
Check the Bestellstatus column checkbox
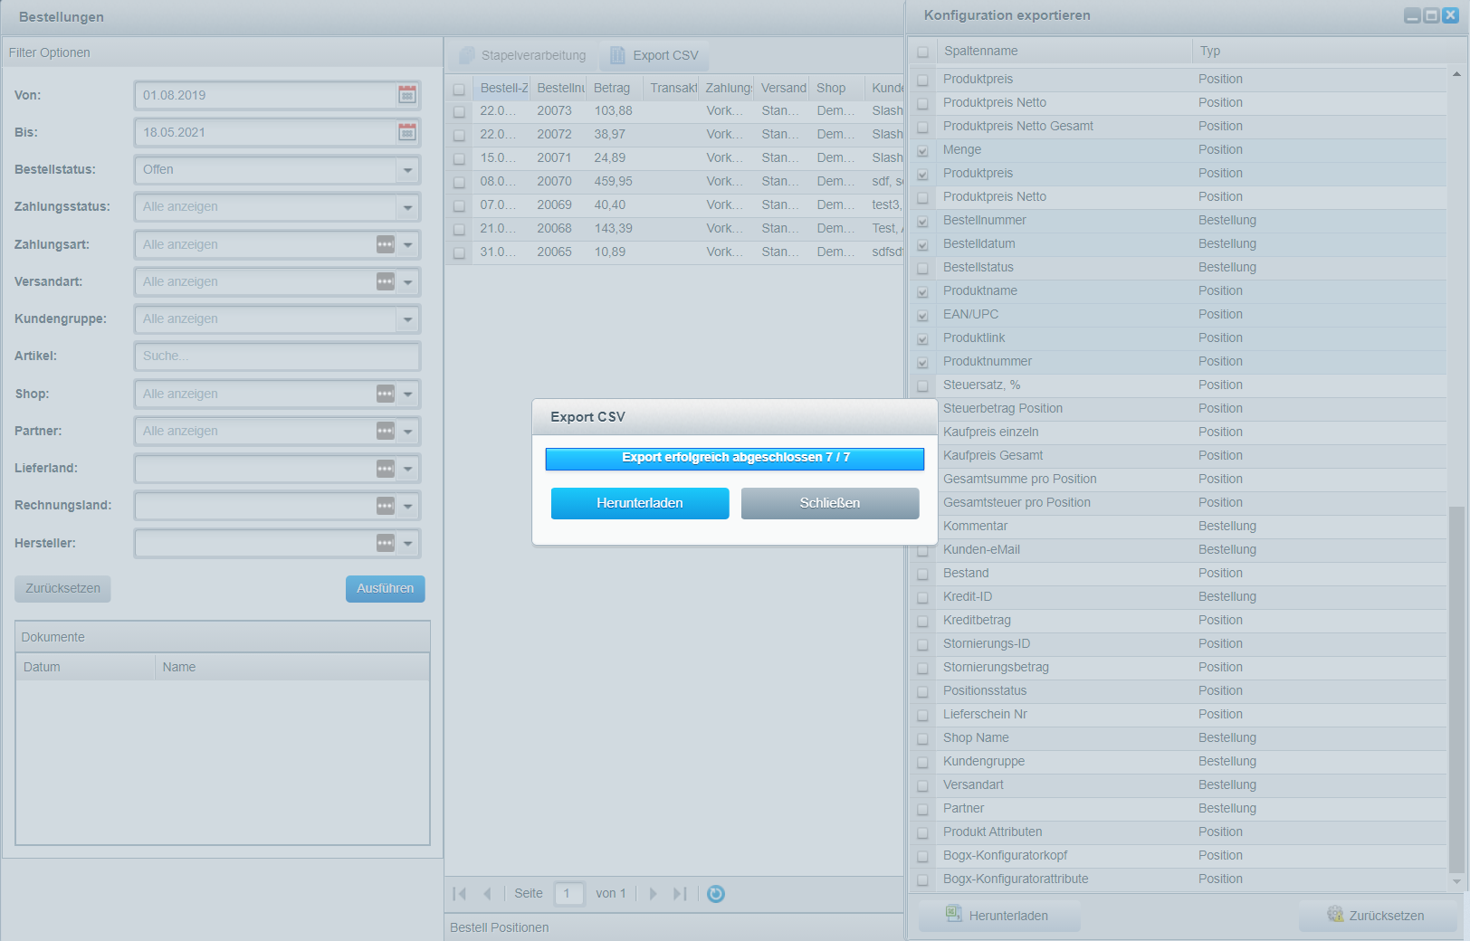pos(922,268)
